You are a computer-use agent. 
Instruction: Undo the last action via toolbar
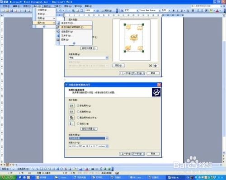[x=61, y=10]
